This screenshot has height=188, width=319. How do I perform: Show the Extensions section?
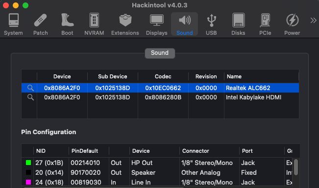click(x=125, y=24)
